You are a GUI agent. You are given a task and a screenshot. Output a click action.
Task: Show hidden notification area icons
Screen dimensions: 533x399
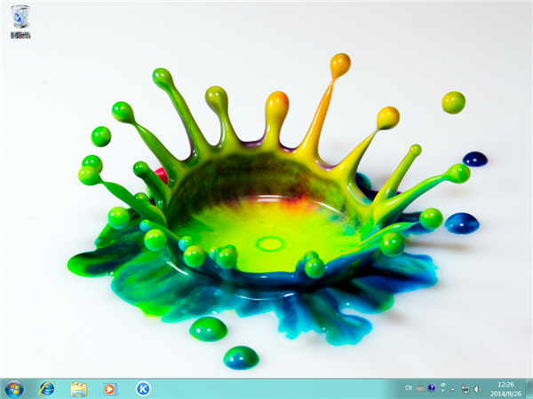452,388
